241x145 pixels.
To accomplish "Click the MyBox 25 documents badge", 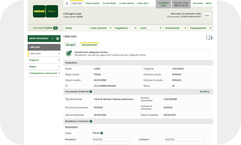I will click(55, 28).
